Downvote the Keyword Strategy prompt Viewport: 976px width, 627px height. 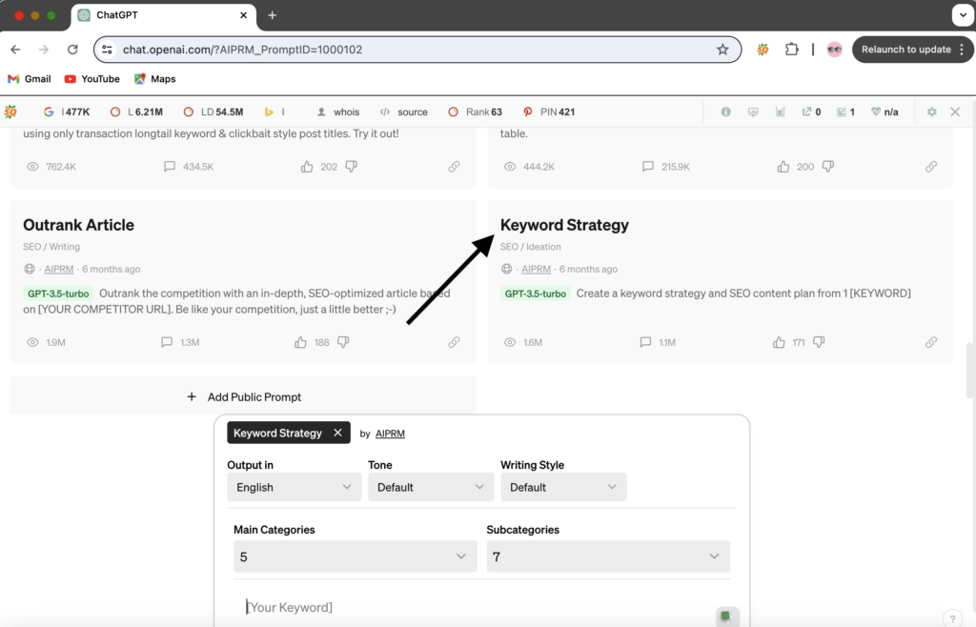(819, 342)
